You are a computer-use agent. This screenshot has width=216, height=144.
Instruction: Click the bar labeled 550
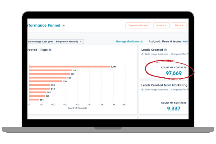click(x=46, y=81)
